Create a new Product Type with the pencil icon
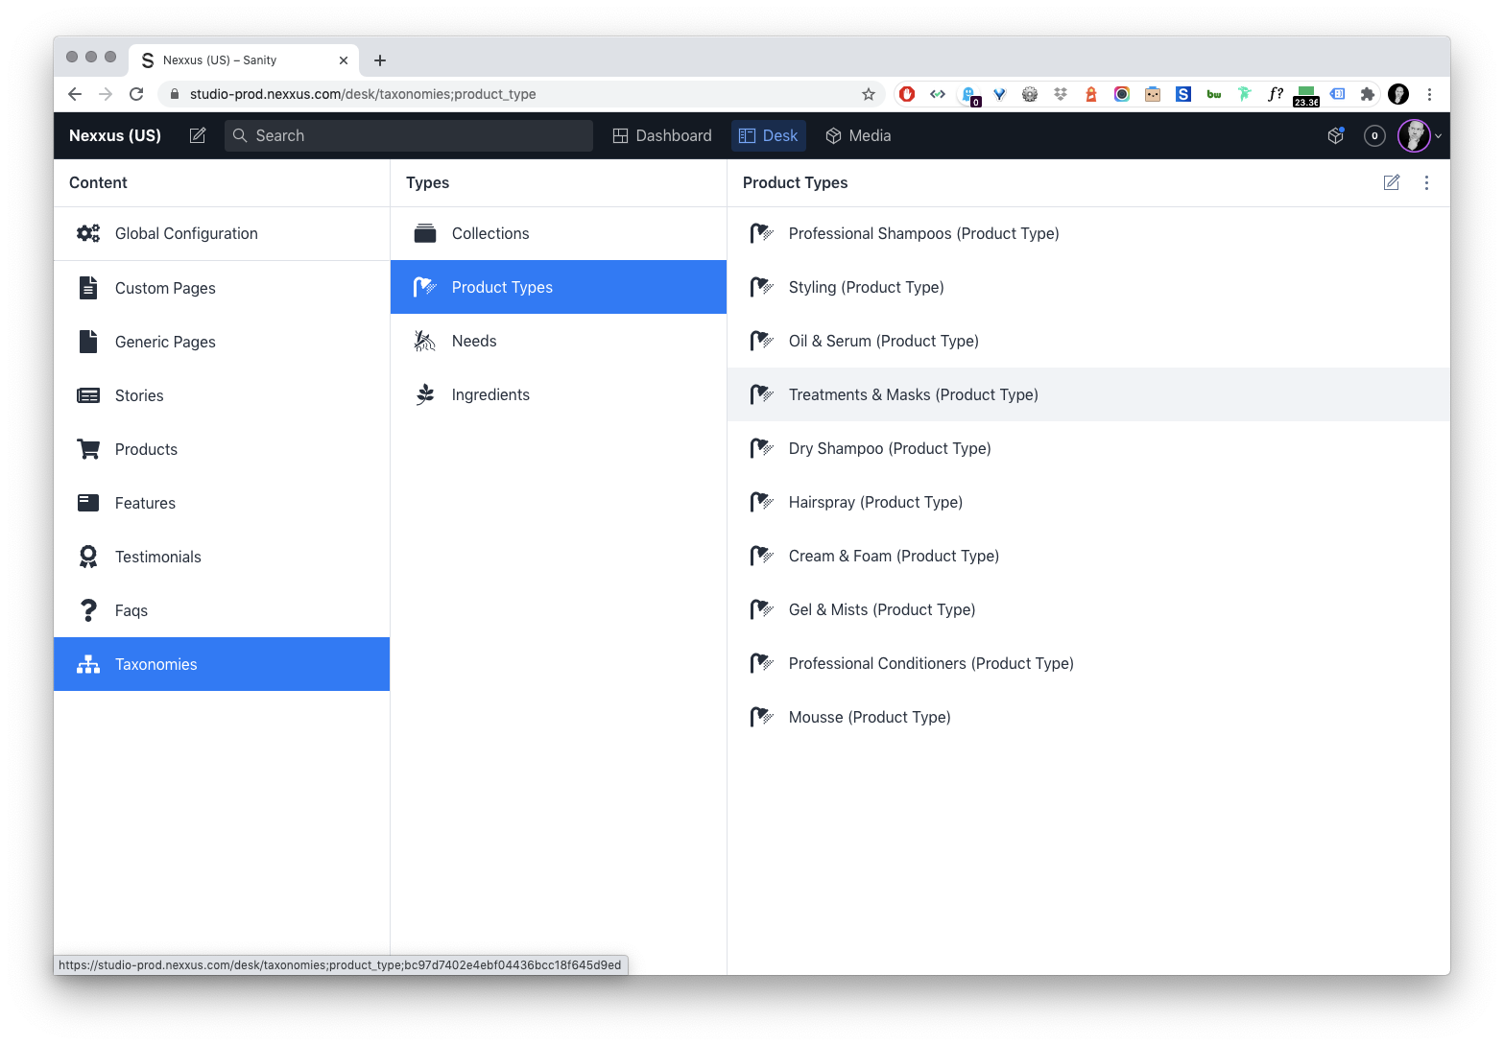The width and height of the screenshot is (1504, 1046). click(1392, 182)
